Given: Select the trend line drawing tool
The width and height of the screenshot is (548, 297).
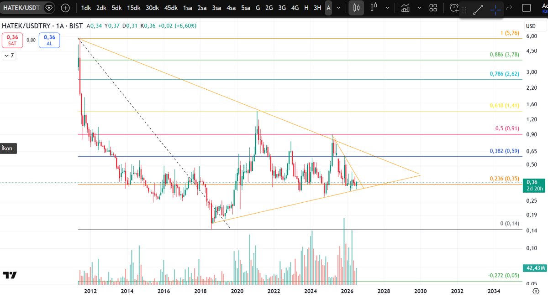Looking at the screenshot, I should pos(478,10).
